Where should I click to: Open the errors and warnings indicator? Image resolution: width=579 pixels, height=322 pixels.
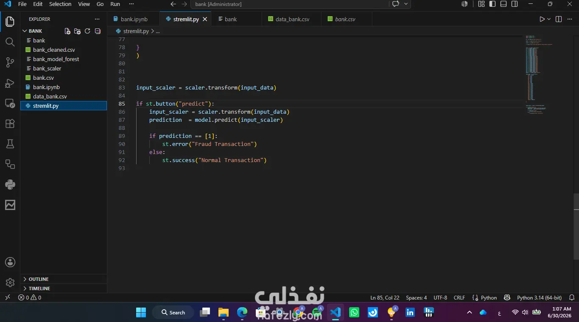30,297
